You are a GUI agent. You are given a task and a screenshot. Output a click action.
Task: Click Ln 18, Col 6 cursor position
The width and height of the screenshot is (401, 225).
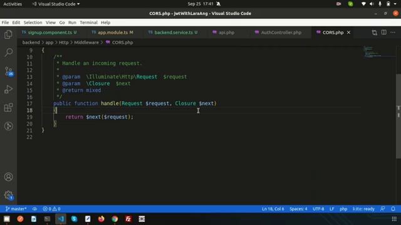pos(273,209)
